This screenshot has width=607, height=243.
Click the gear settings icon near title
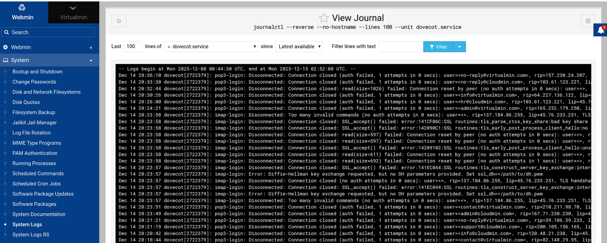point(119,21)
